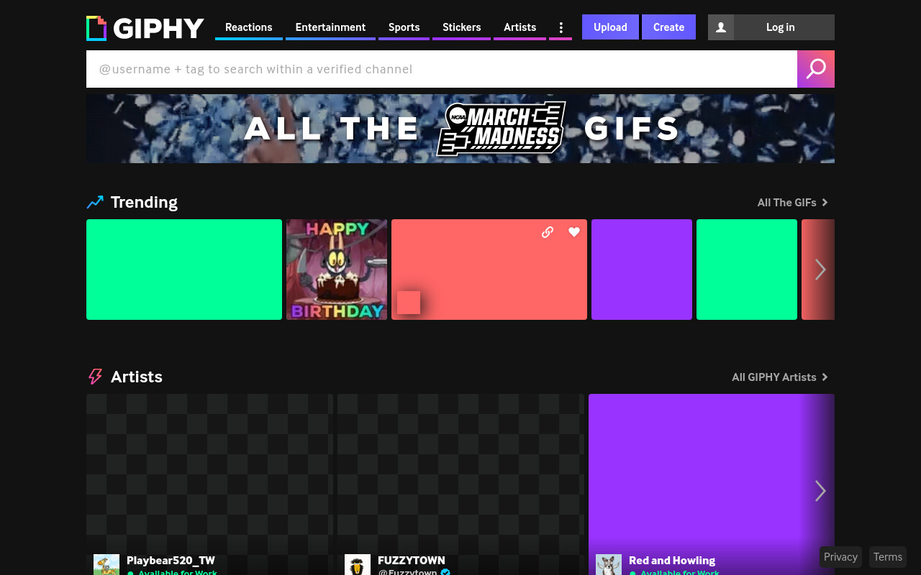Open the purple trending GIF tile
Screen dimensions: 921x575
(x=642, y=270)
